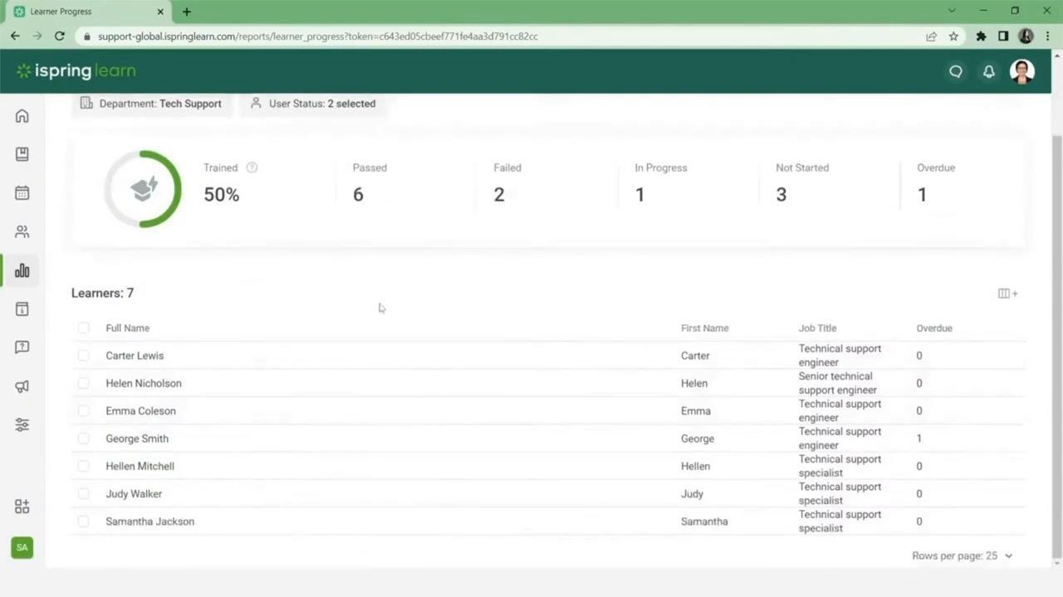Viewport: 1063px width, 597px height.
Task: Open the notifications bell
Action: coord(989,71)
